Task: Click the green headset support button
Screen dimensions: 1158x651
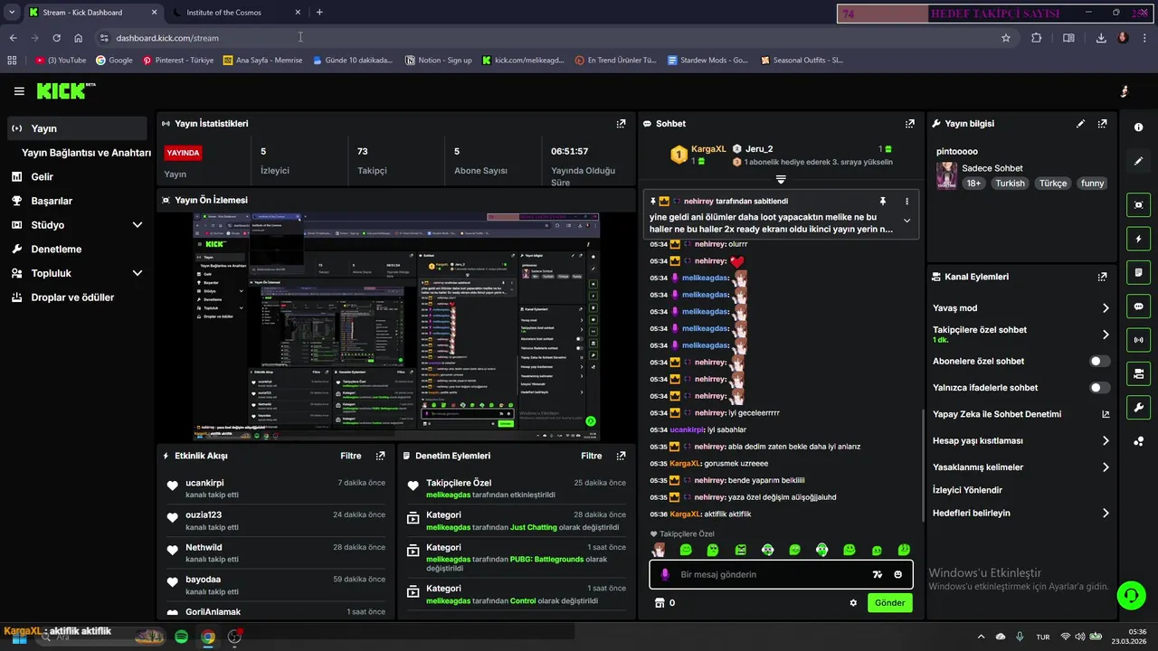Action: click(1130, 595)
